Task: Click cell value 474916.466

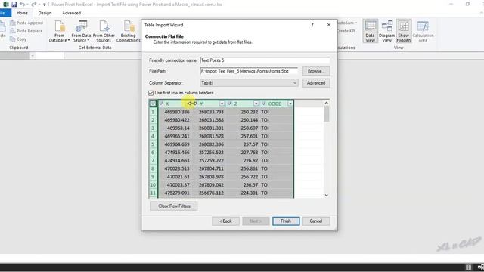Action: (177, 153)
